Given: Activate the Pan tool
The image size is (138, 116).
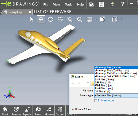Looking at the screenshot, I should (41, 19).
